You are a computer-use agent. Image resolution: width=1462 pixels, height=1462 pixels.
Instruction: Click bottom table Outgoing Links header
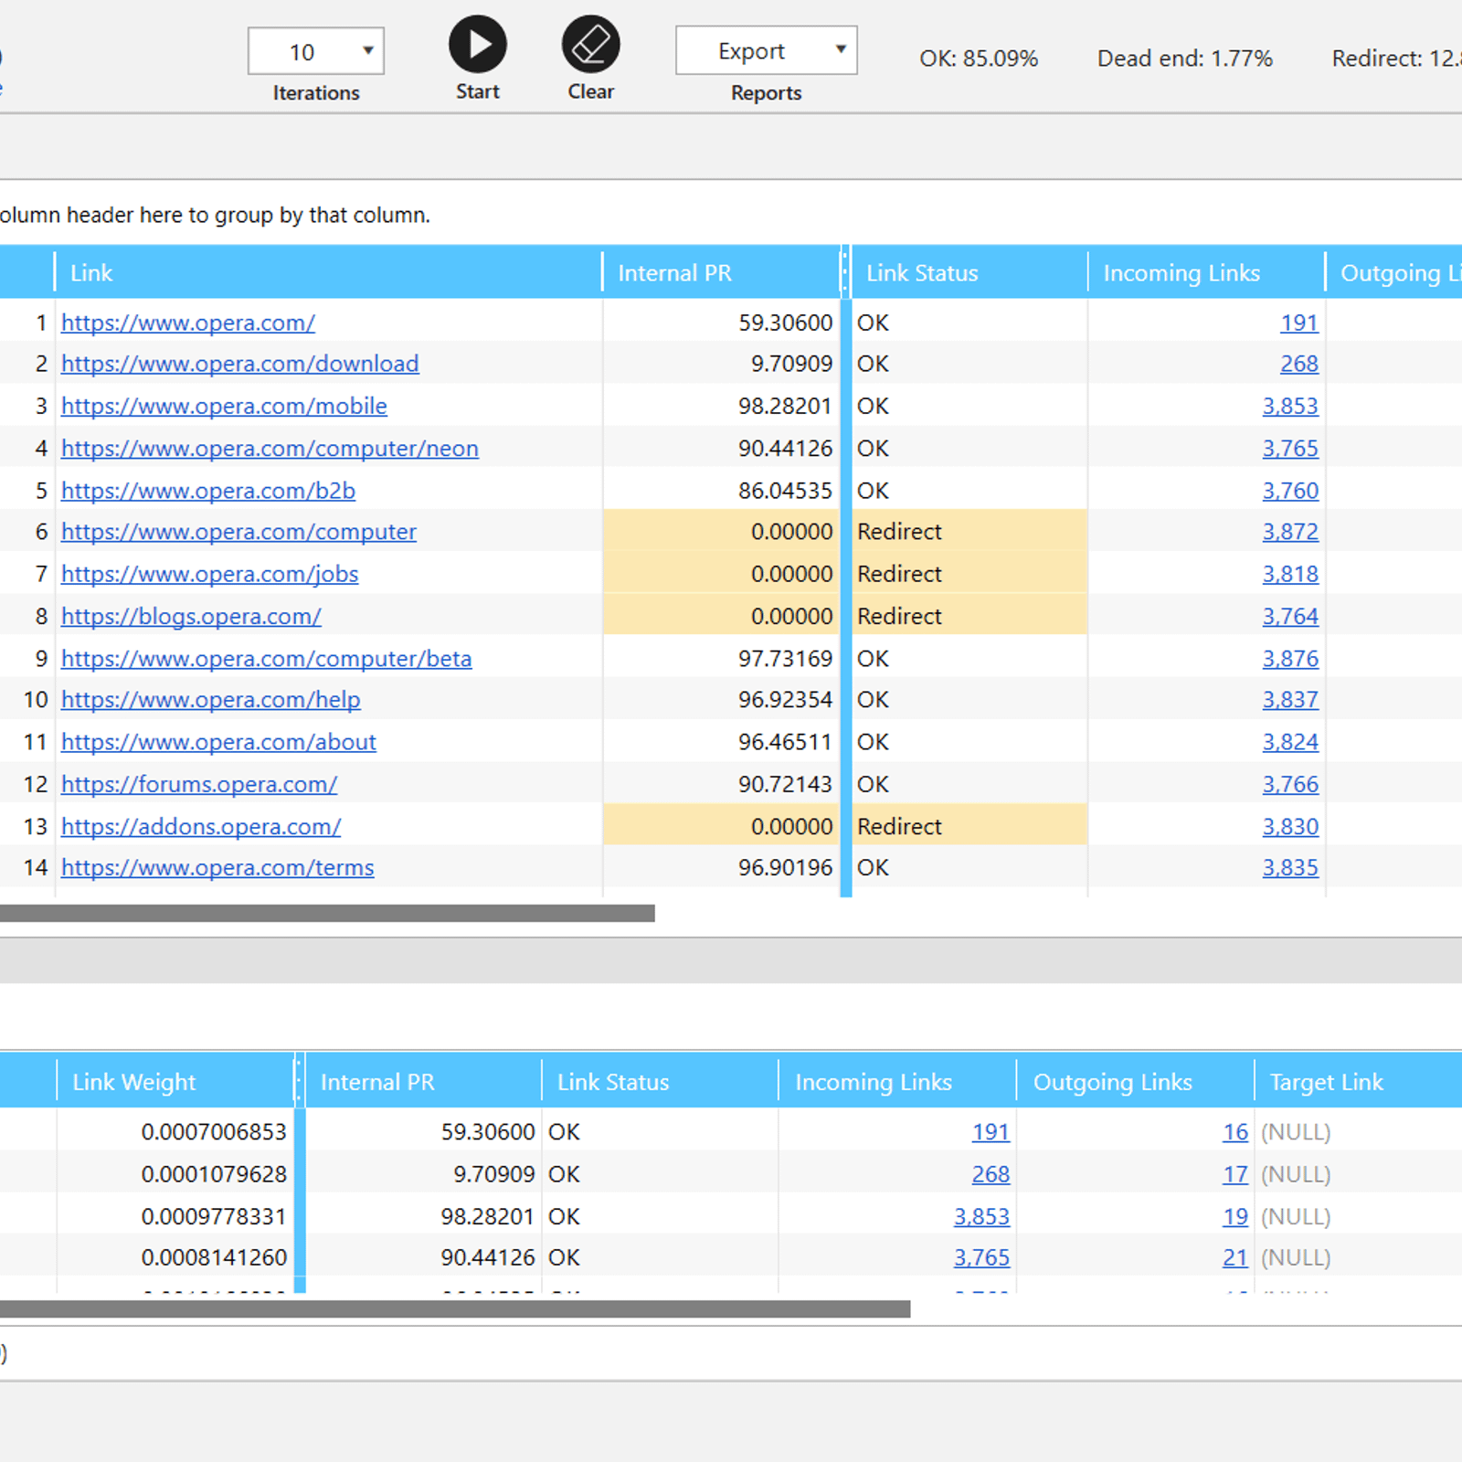[1135, 1082]
